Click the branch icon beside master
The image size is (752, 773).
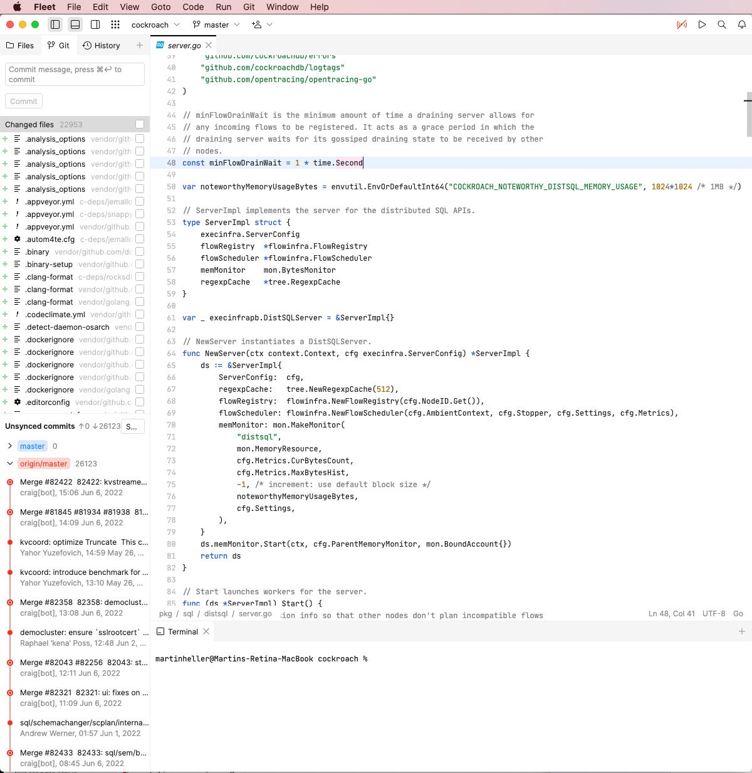(x=197, y=24)
